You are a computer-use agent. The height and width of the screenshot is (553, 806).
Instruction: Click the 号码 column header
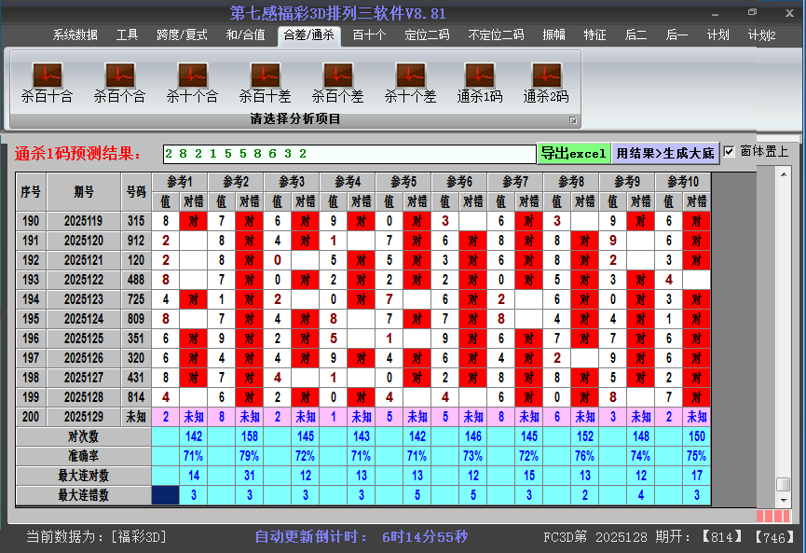136,192
